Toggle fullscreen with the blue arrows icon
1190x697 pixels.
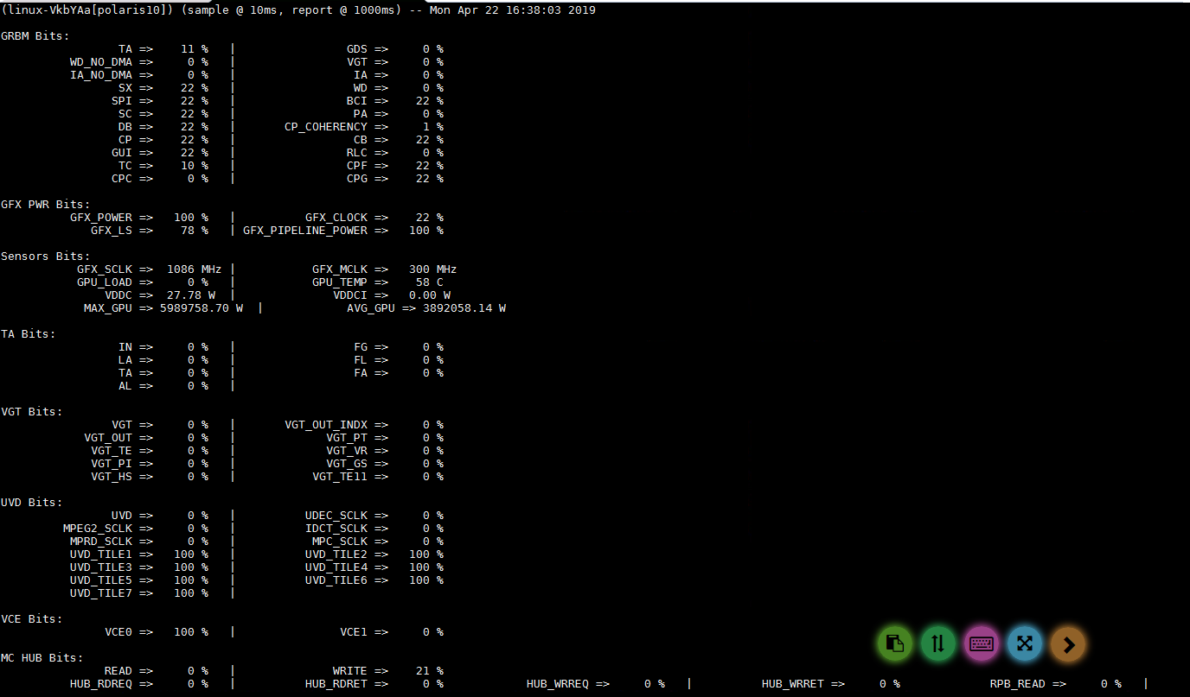(x=1025, y=643)
